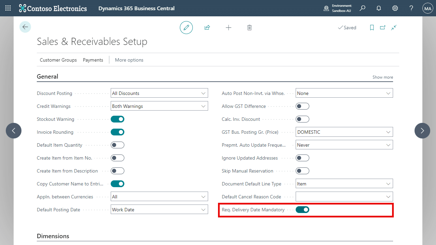Disable the Stockout Warning toggle
Viewport: 436px width, 245px height.
pos(118,119)
